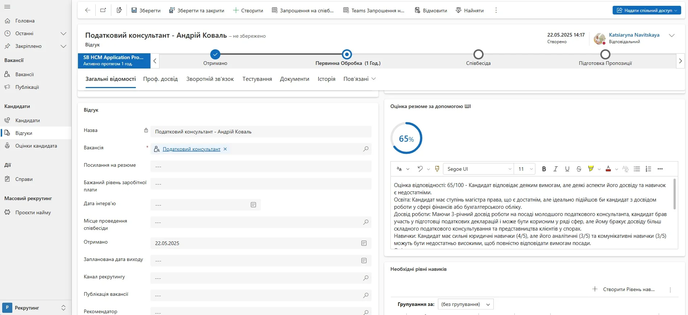Apply Italic formatting in the editor
Screen dimensions: 688x315
tap(555, 169)
